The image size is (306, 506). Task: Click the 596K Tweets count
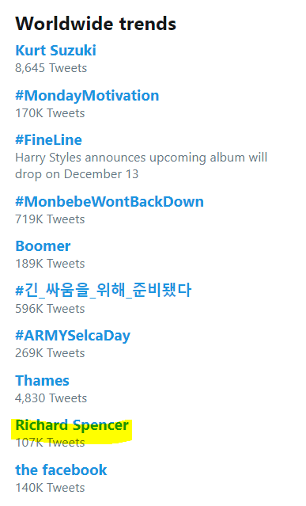(x=50, y=309)
